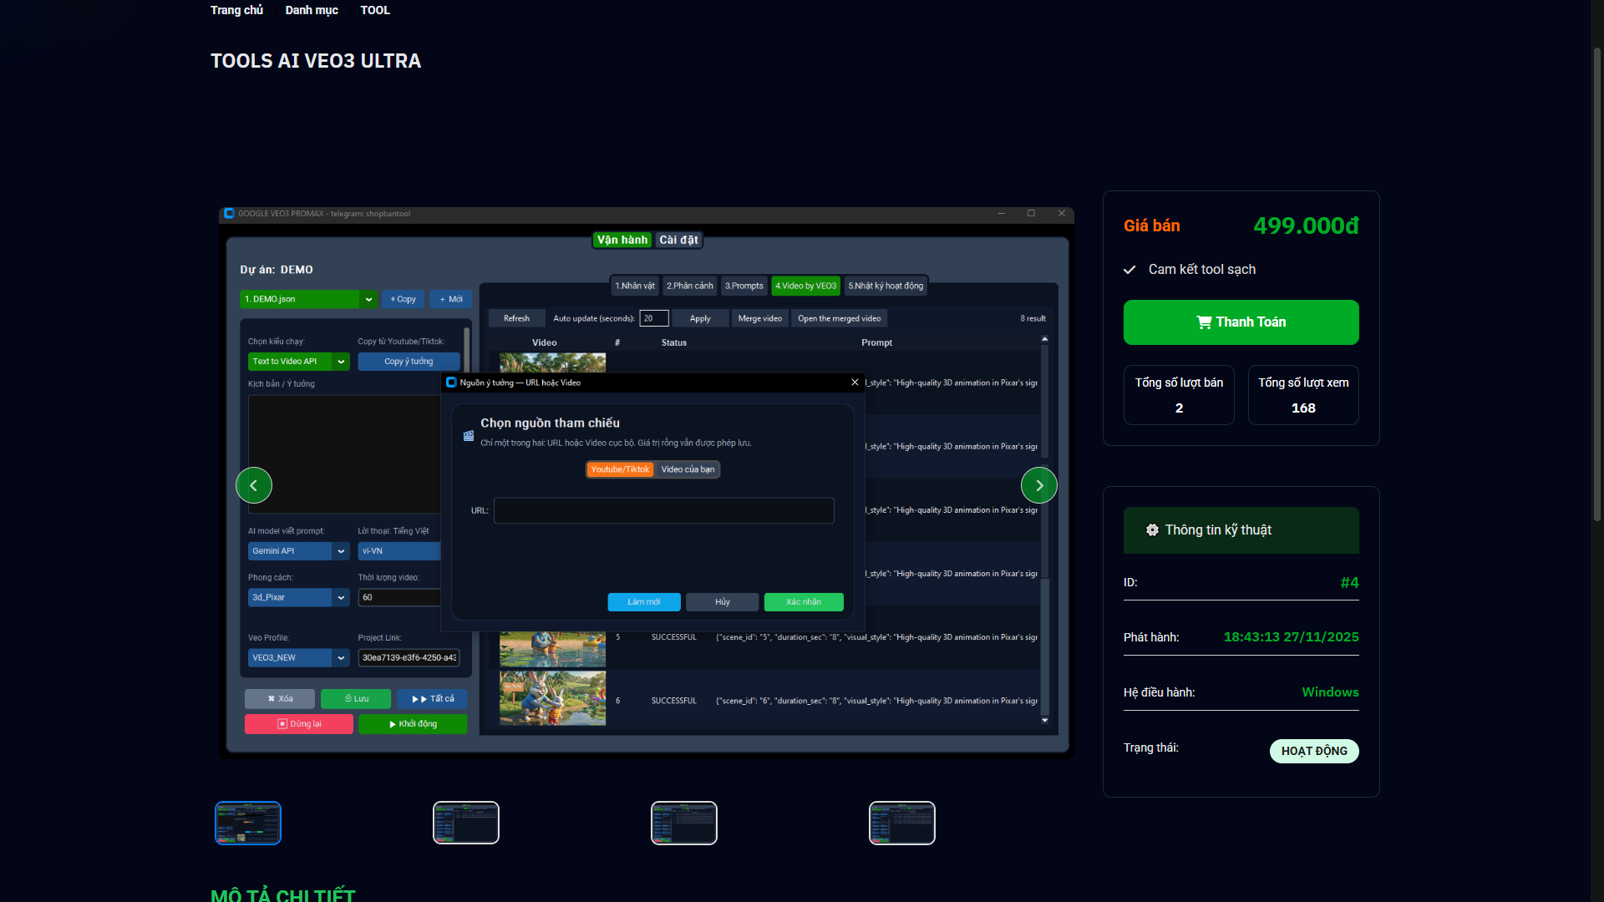Viewport: 1604px width, 902px height.
Task: Click the gear icon beside Thông tin kỹ thuật
Action: coord(1152,530)
